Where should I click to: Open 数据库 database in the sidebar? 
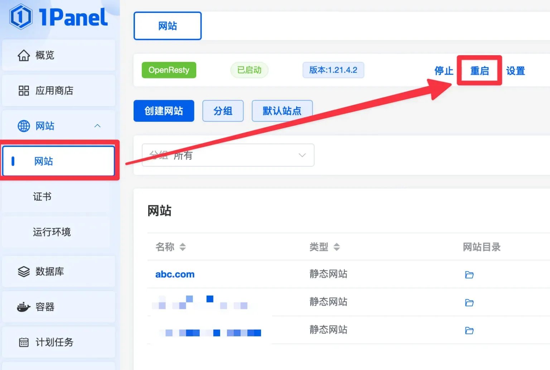pyautogui.click(x=59, y=271)
